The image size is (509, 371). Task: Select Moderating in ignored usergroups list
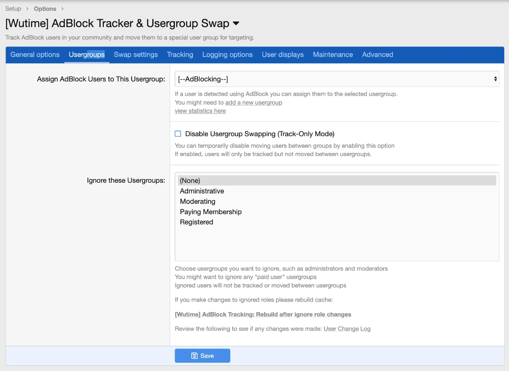[198, 201]
